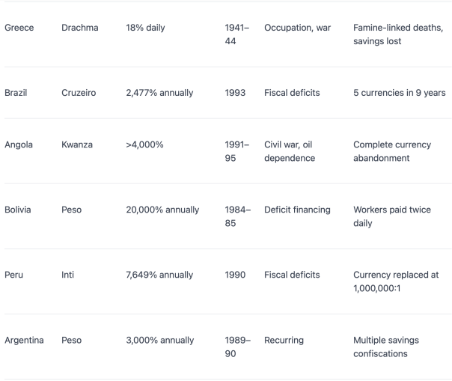Click the 7,649% annually value
The height and width of the screenshot is (381, 452).
[159, 275]
